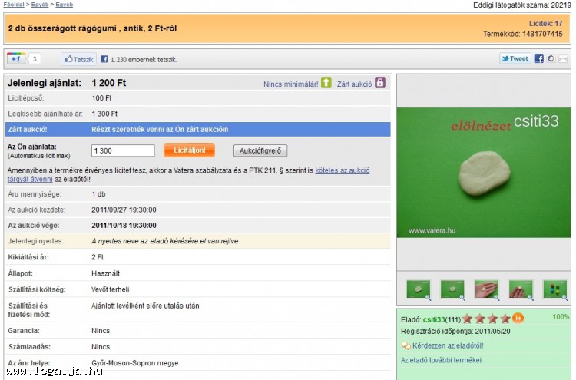Open 'Az eladó további termékei' link

[x=441, y=359]
